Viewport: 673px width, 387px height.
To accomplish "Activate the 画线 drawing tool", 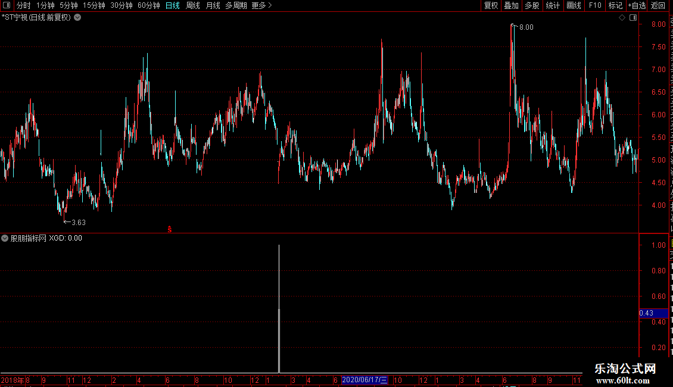I will pos(574,5).
